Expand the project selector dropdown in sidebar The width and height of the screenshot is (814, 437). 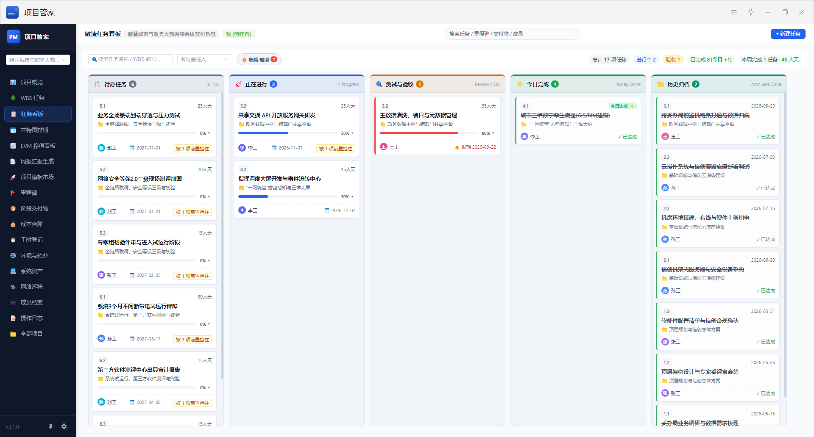click(38, 60)
